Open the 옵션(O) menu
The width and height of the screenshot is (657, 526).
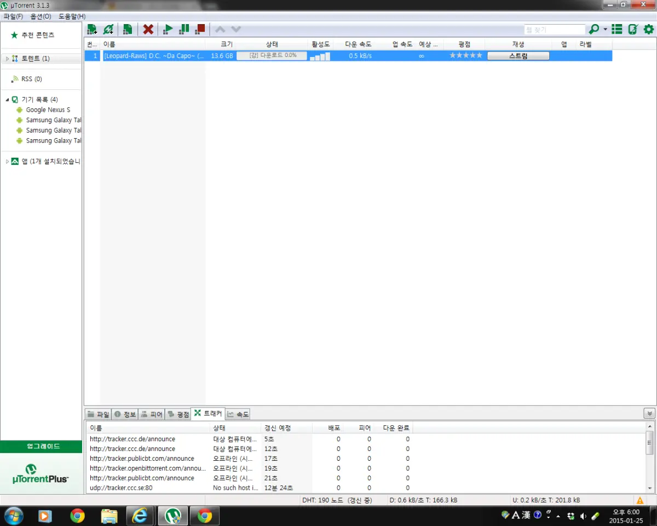[41, 16]
